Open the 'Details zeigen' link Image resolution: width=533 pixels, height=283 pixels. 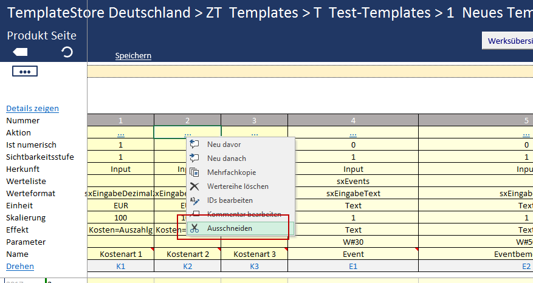point(32,109)
